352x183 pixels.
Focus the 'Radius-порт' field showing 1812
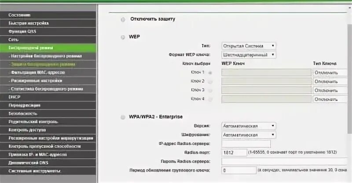[x=234, y=153]
